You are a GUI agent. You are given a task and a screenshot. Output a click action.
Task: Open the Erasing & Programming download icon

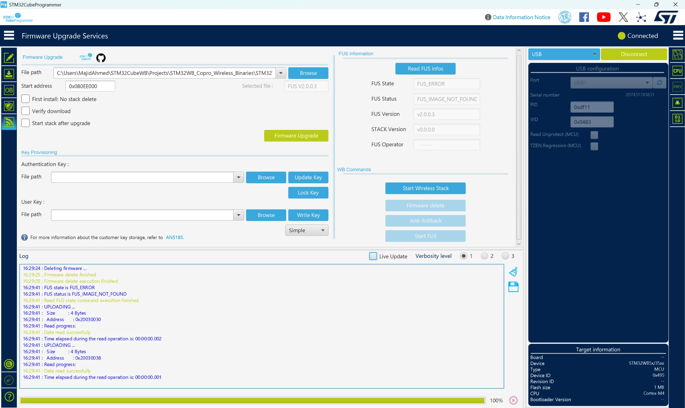pyautogui.click(x=9, y=74)
